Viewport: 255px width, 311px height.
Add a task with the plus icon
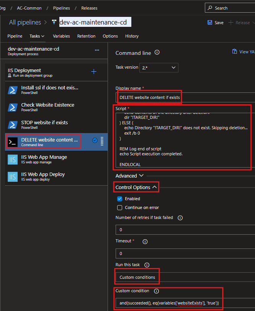[x=94, y=72]
